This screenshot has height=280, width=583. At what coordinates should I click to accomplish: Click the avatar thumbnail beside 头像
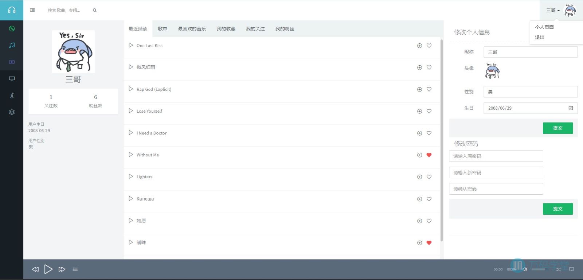(492, 71)
